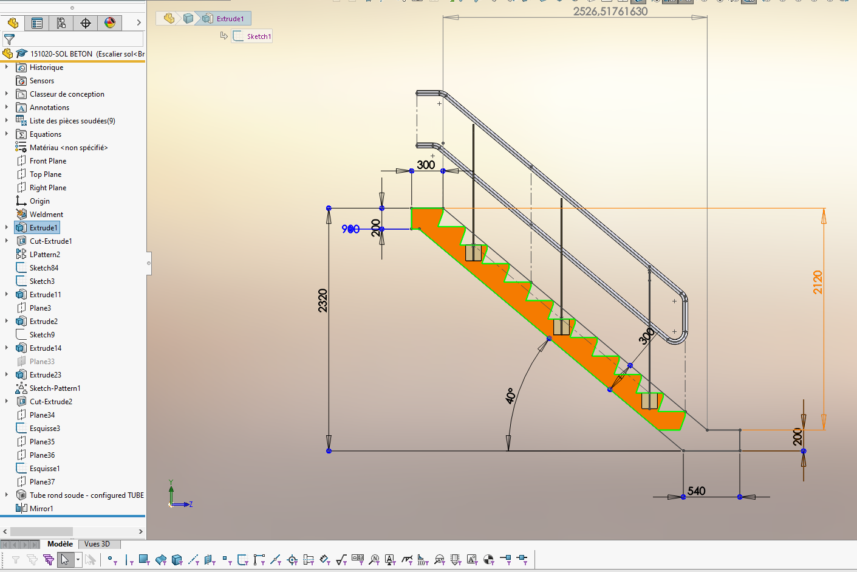The width and height of the screenshot is (857, 572).
Task: Switch to the ConfigurationManager tab
Action: click(x=61, y=23)
